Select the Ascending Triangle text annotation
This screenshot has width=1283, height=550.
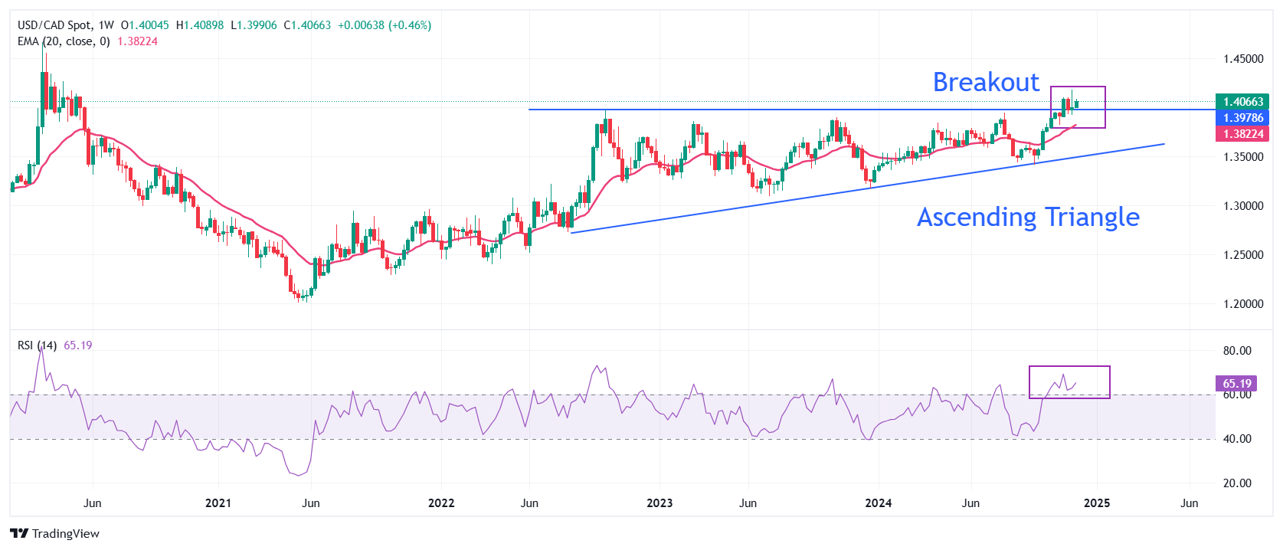click(x=1028, y=217)
